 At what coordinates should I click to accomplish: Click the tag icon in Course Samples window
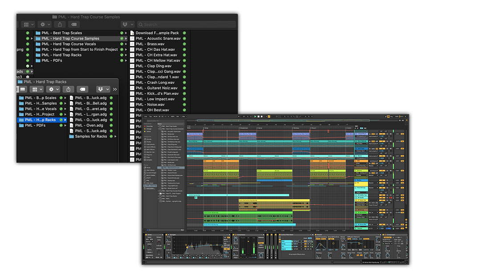tap(74, 24)
